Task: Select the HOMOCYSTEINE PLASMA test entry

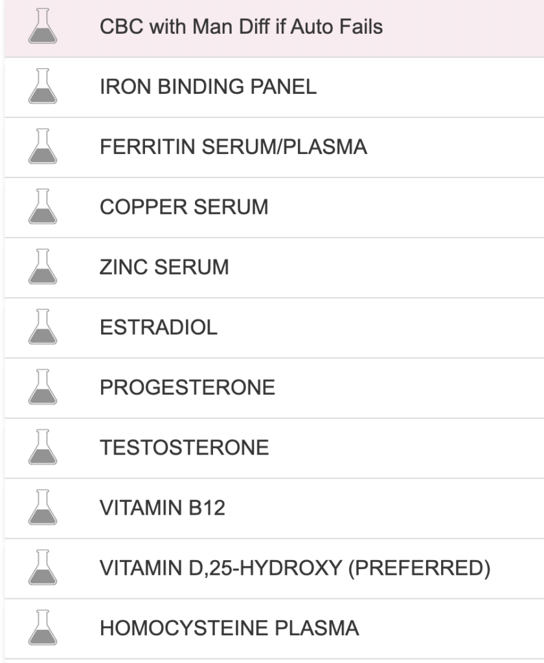Action: 274,628
